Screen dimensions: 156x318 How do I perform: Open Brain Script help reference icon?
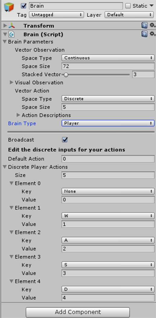tap(144, 34)
